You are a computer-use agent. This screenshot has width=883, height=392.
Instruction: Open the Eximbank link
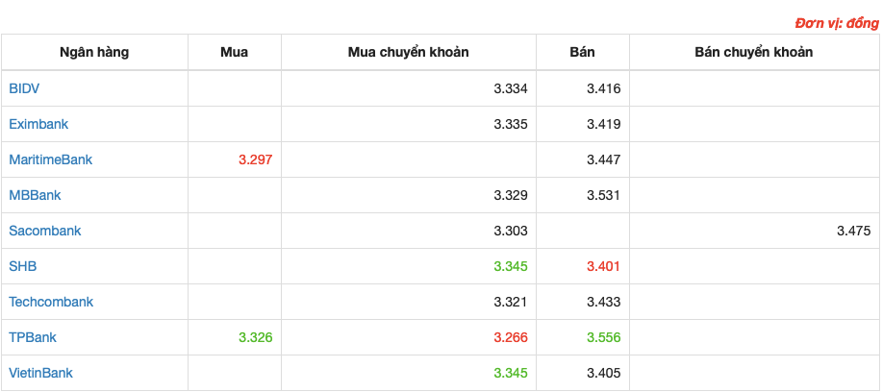38,124
